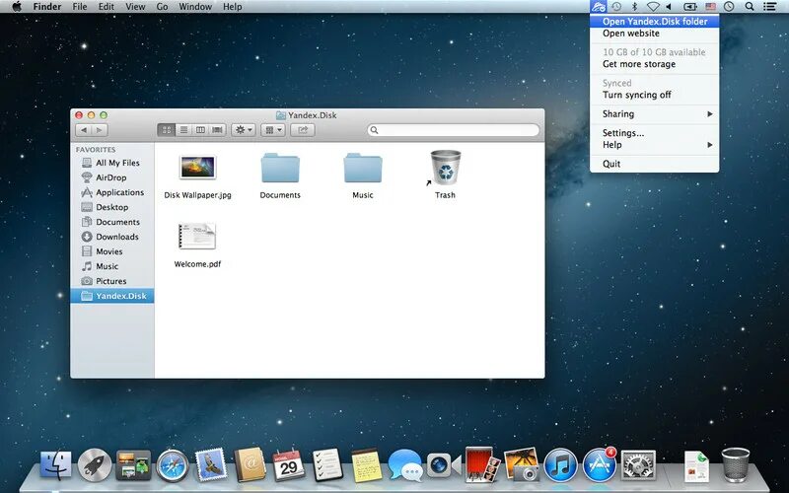Viewport: 789px width, 493px height.
Task: Click the Yandex.Disk menu bar icon
Action: (x=599, y=7)
